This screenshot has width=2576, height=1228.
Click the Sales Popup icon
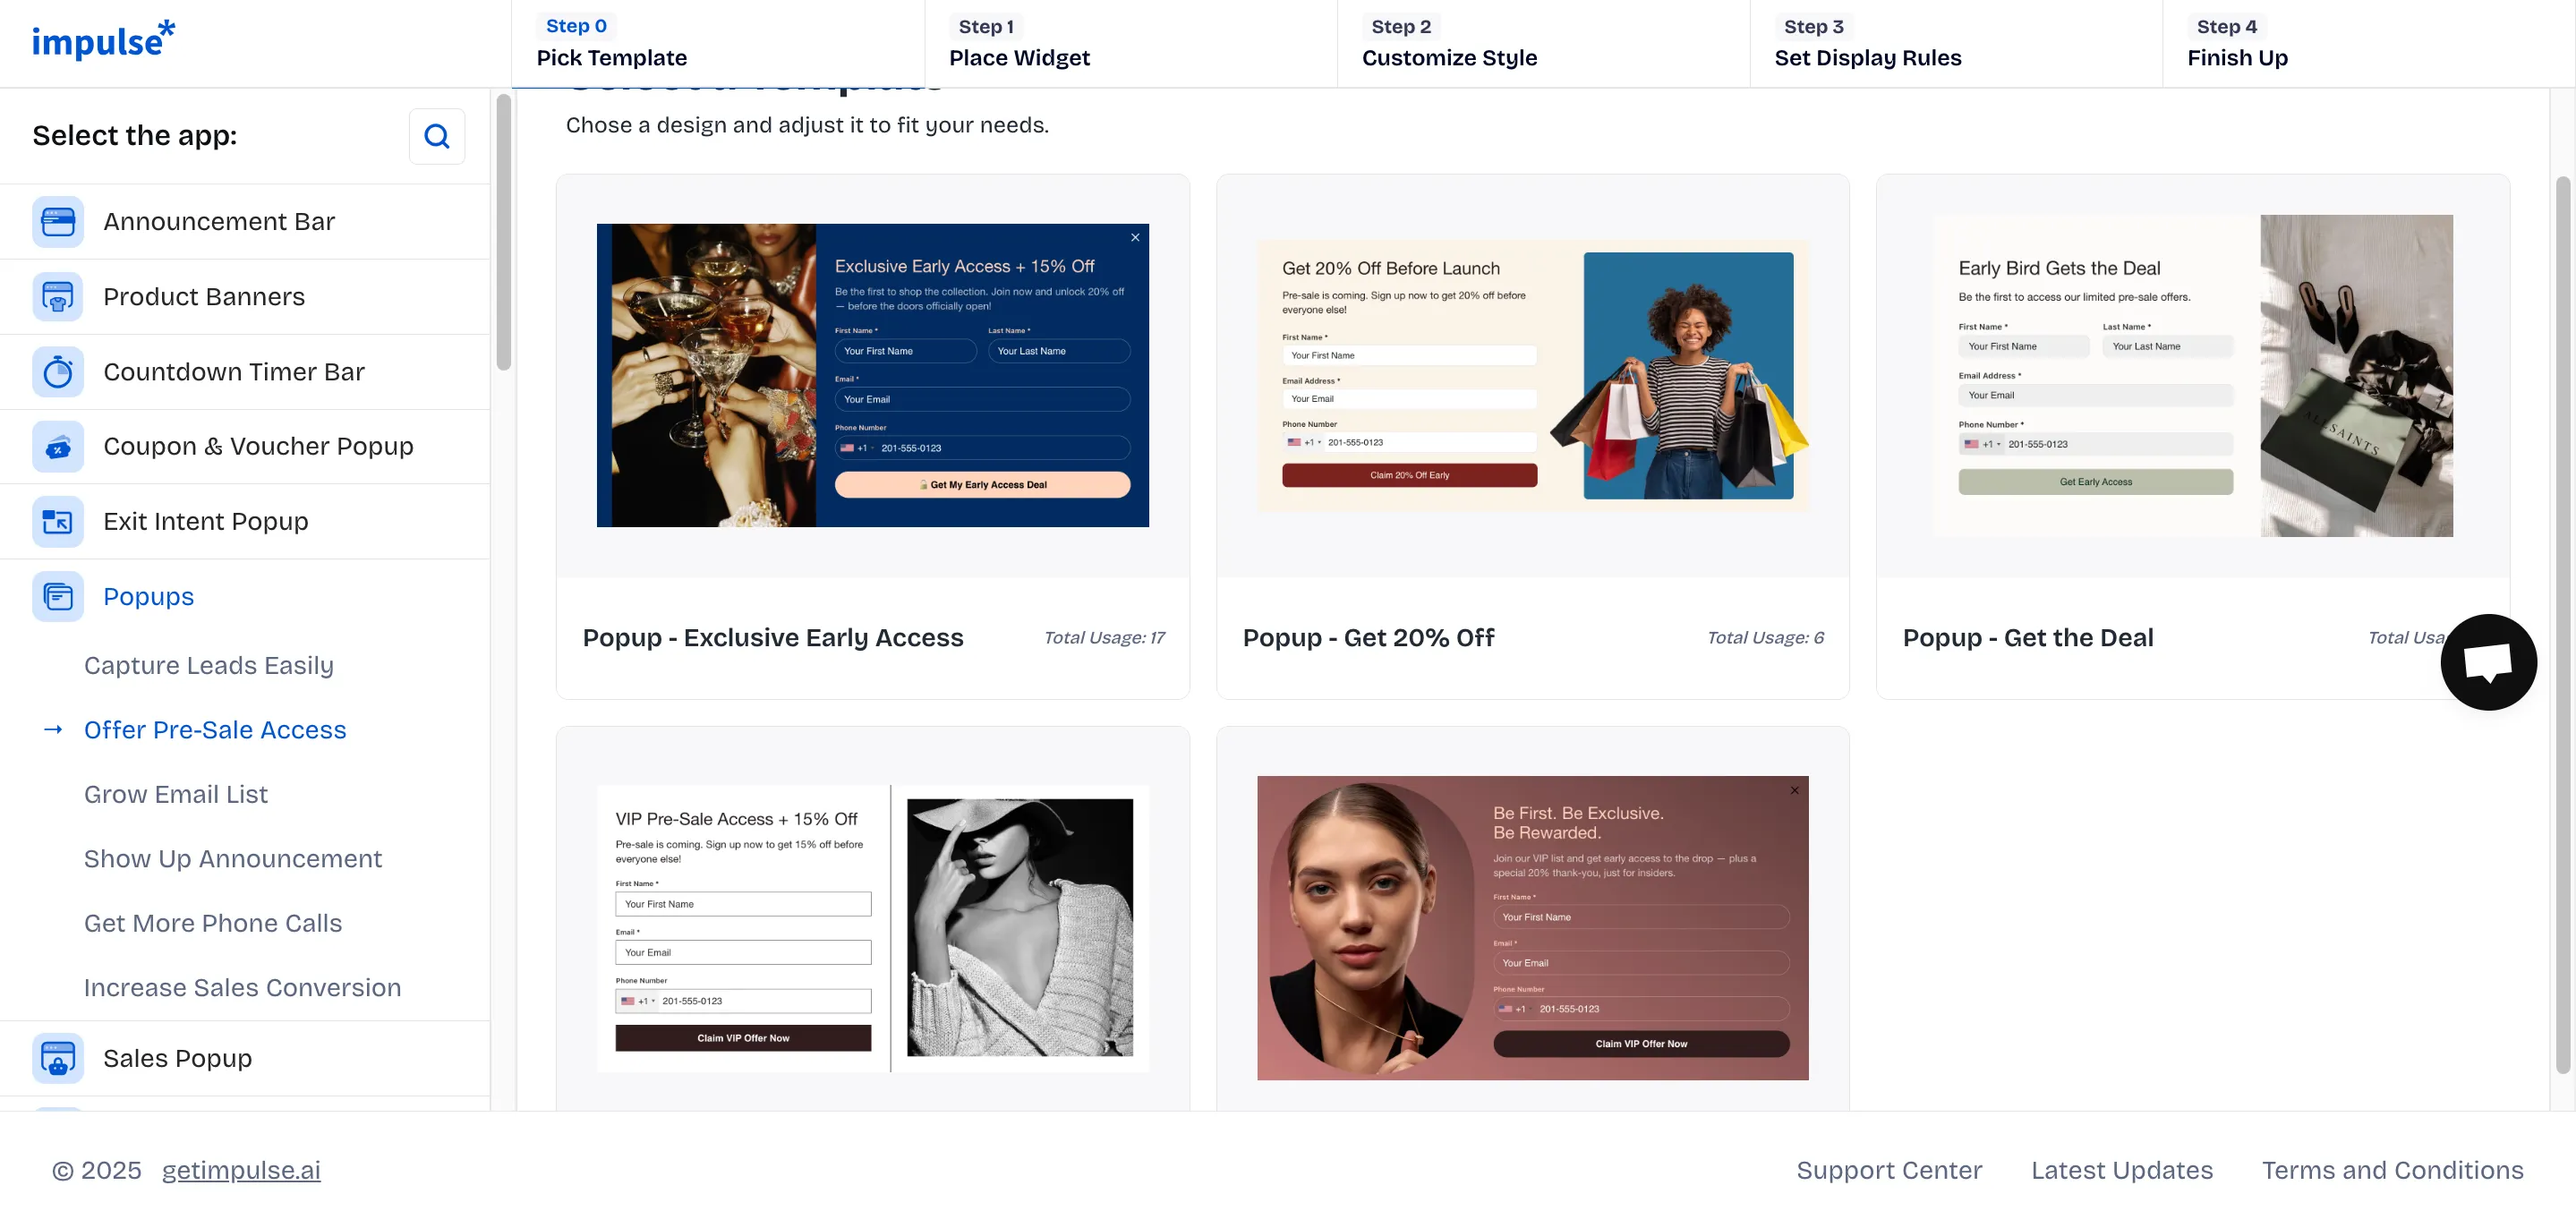point(58,1058)
